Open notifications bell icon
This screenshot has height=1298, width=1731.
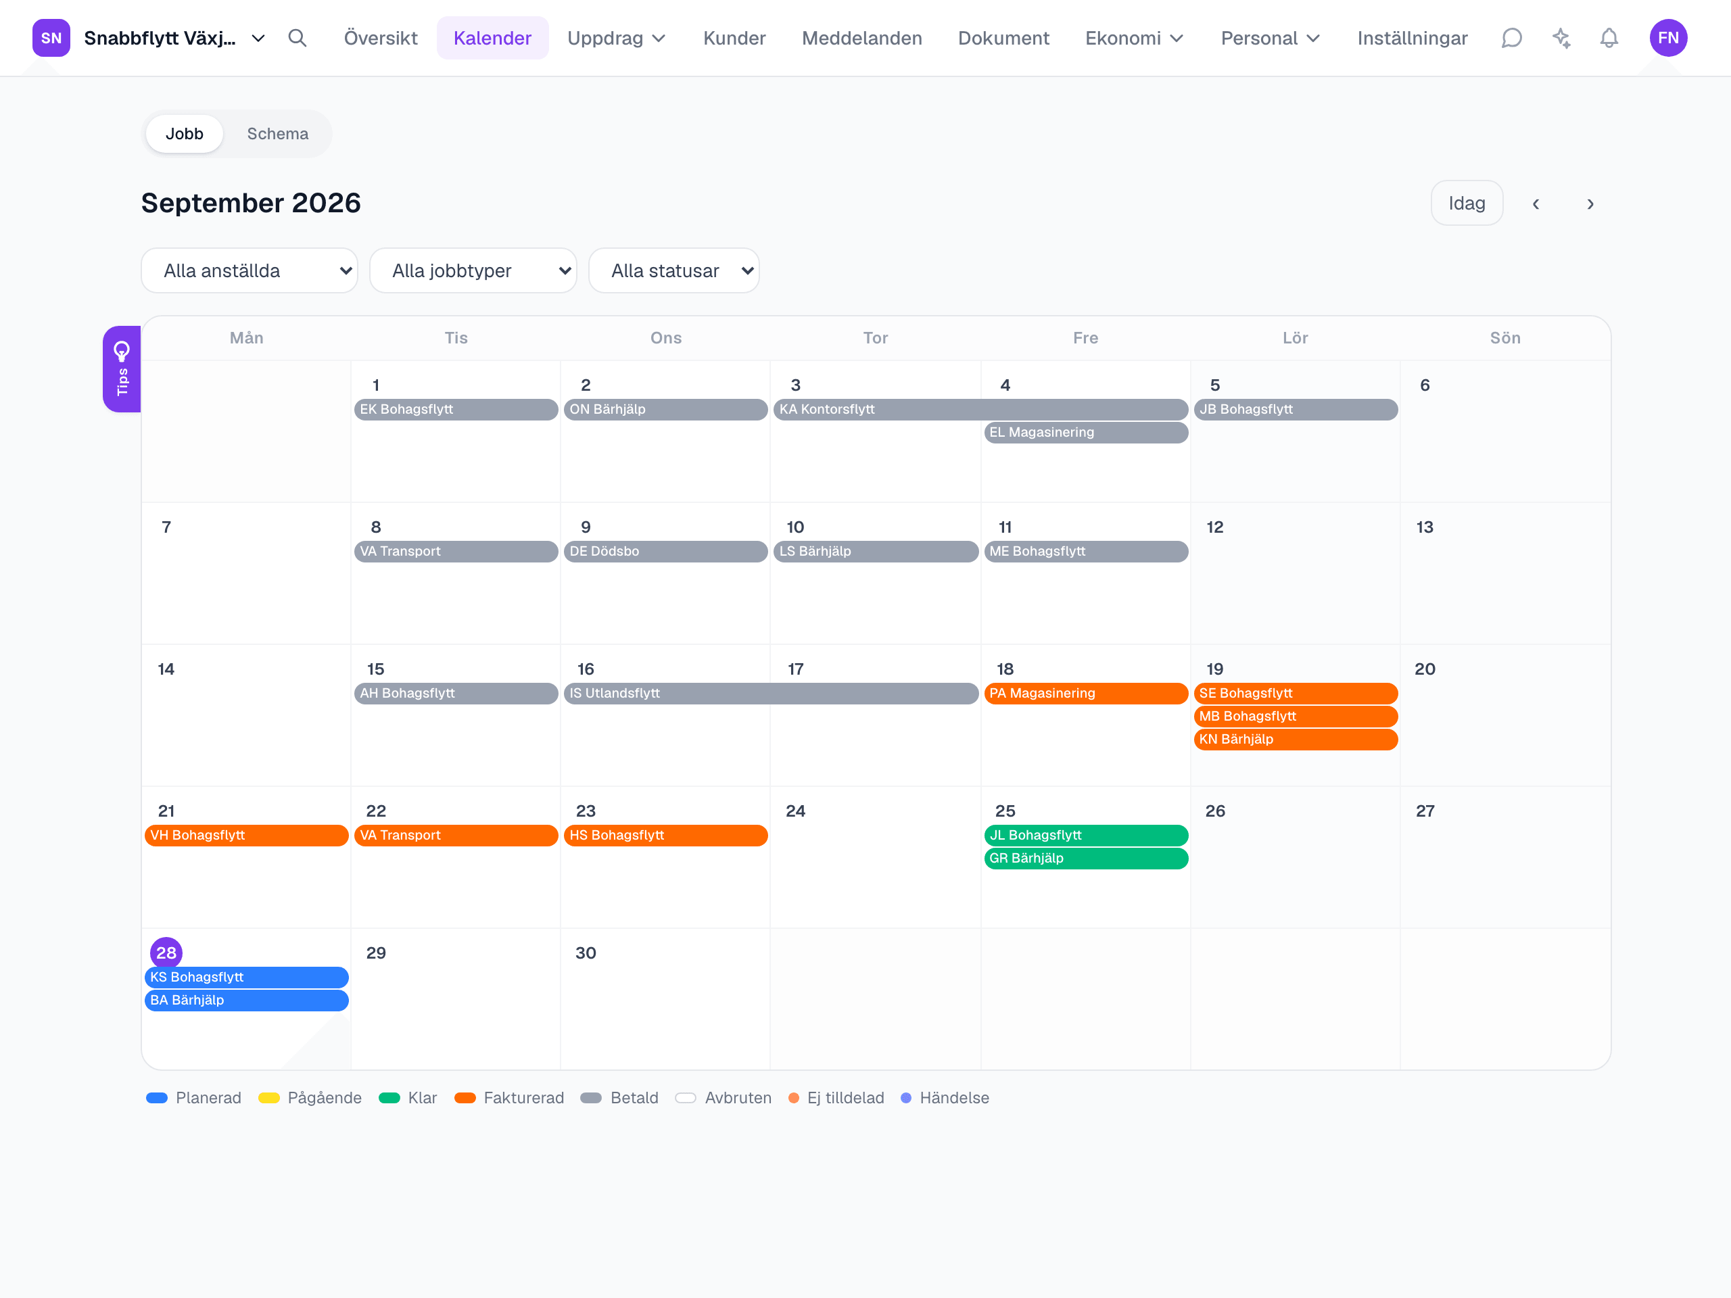coord(1609,38)
